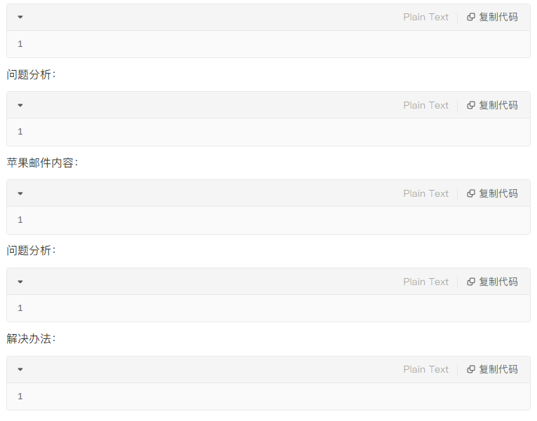
Task: Collapse the code block under 解决办法
Action: tap(20, 370)
